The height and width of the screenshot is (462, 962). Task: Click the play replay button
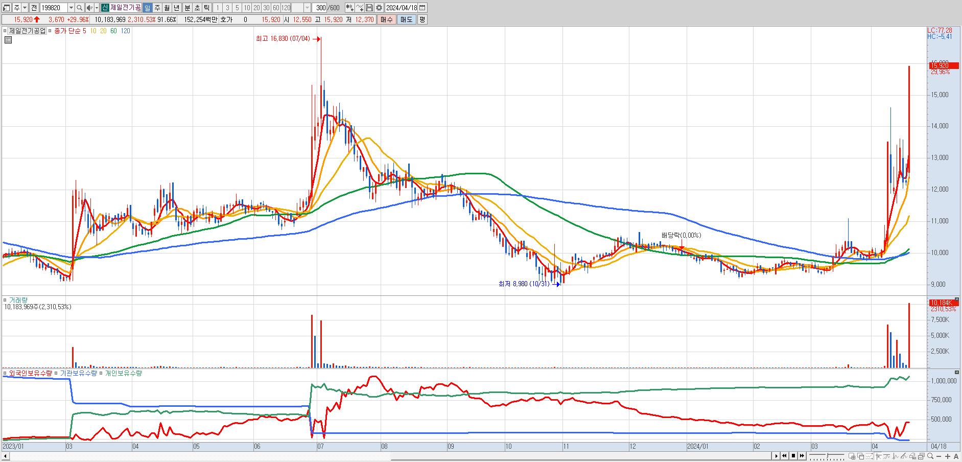tap(776, 456)
